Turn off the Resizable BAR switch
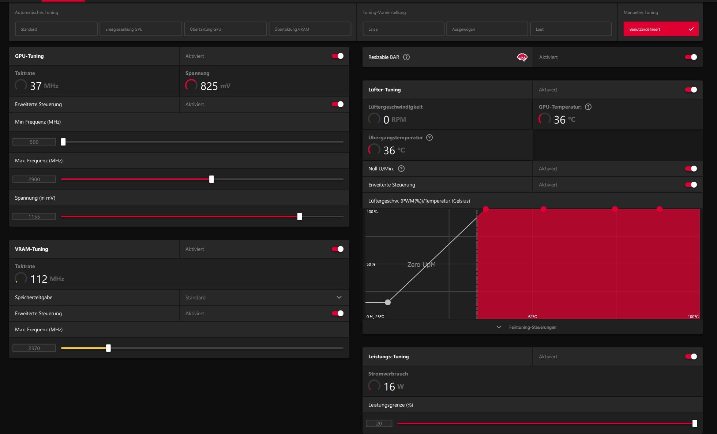The height and width of the screenshot is (434, 717). coord(691,57)
